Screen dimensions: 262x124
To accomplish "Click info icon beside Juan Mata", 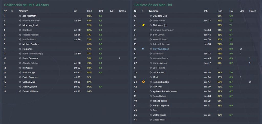I will (150, 54).
